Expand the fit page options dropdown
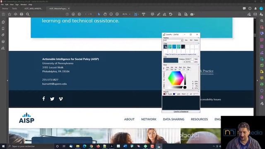This screenshot has height=149, width=265. point(138,14)
